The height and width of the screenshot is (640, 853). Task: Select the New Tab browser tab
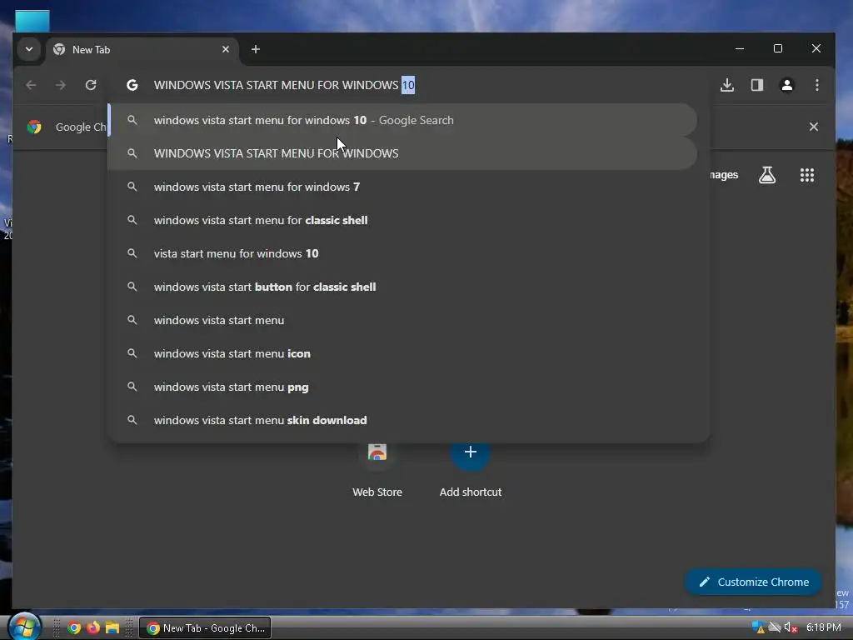(142, 49)
